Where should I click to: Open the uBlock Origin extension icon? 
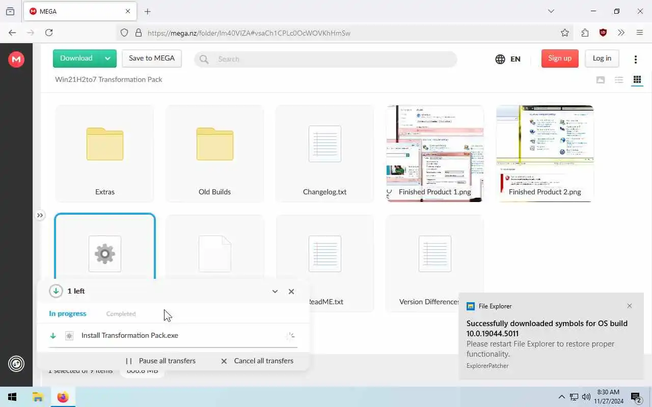pyautogui.click(x=603, y=33)
